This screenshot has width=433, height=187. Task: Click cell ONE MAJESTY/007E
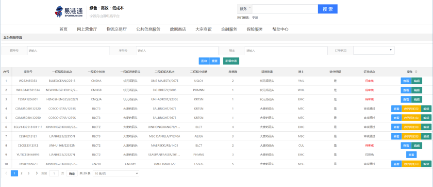[x=165, y=81]
